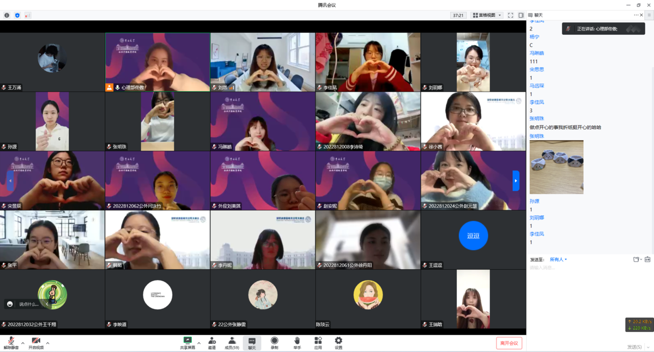Open video options arrow beside 开启视频
The height and width of the screenshot is (352, 654).
[48, 343]
